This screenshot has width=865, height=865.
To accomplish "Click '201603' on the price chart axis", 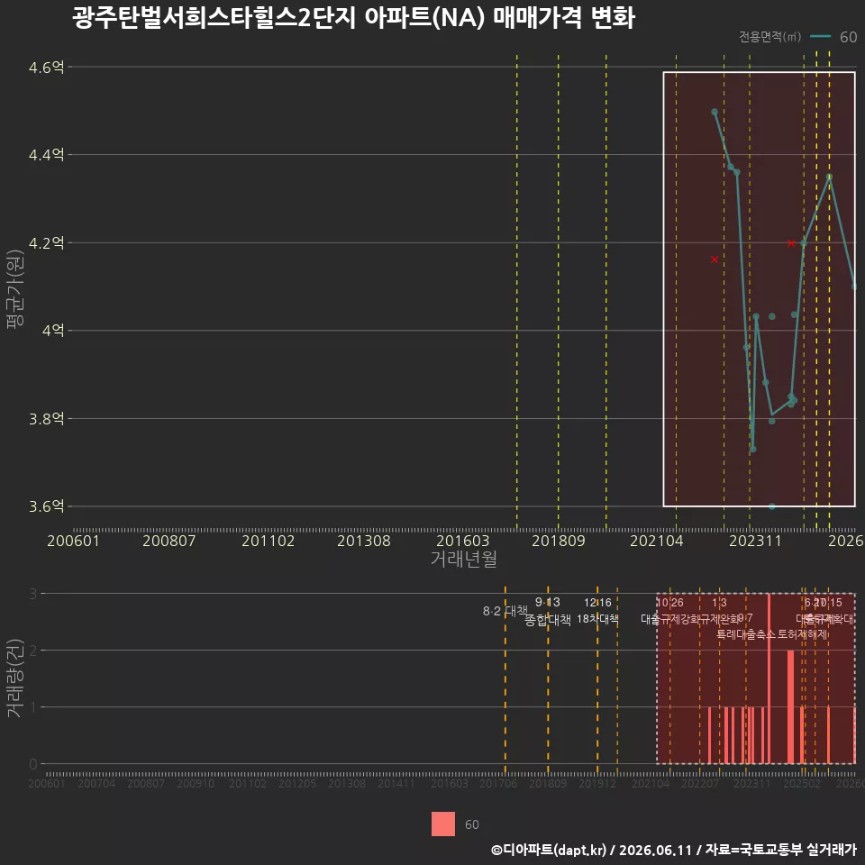I will pos(463,541).
